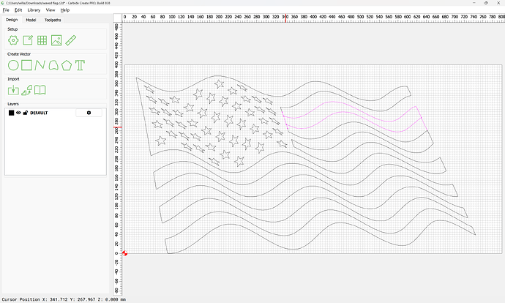The height and width of the screenshot is (303, 505).
Task: Choose the polyline drawing tool
Action: pyautogui.click(x=40, y=65)
